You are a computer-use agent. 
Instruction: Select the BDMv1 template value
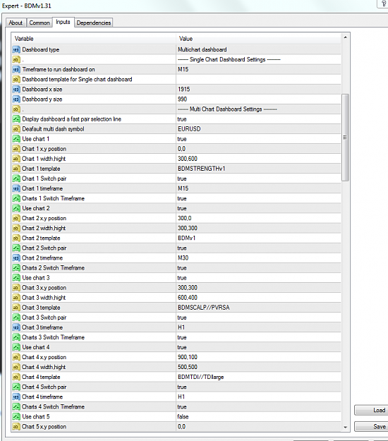[x=187, y=238]
